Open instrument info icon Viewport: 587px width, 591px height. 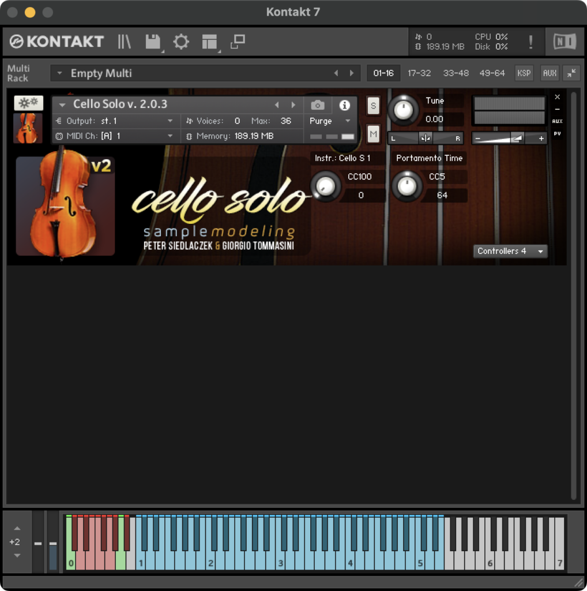pos(344,105)
